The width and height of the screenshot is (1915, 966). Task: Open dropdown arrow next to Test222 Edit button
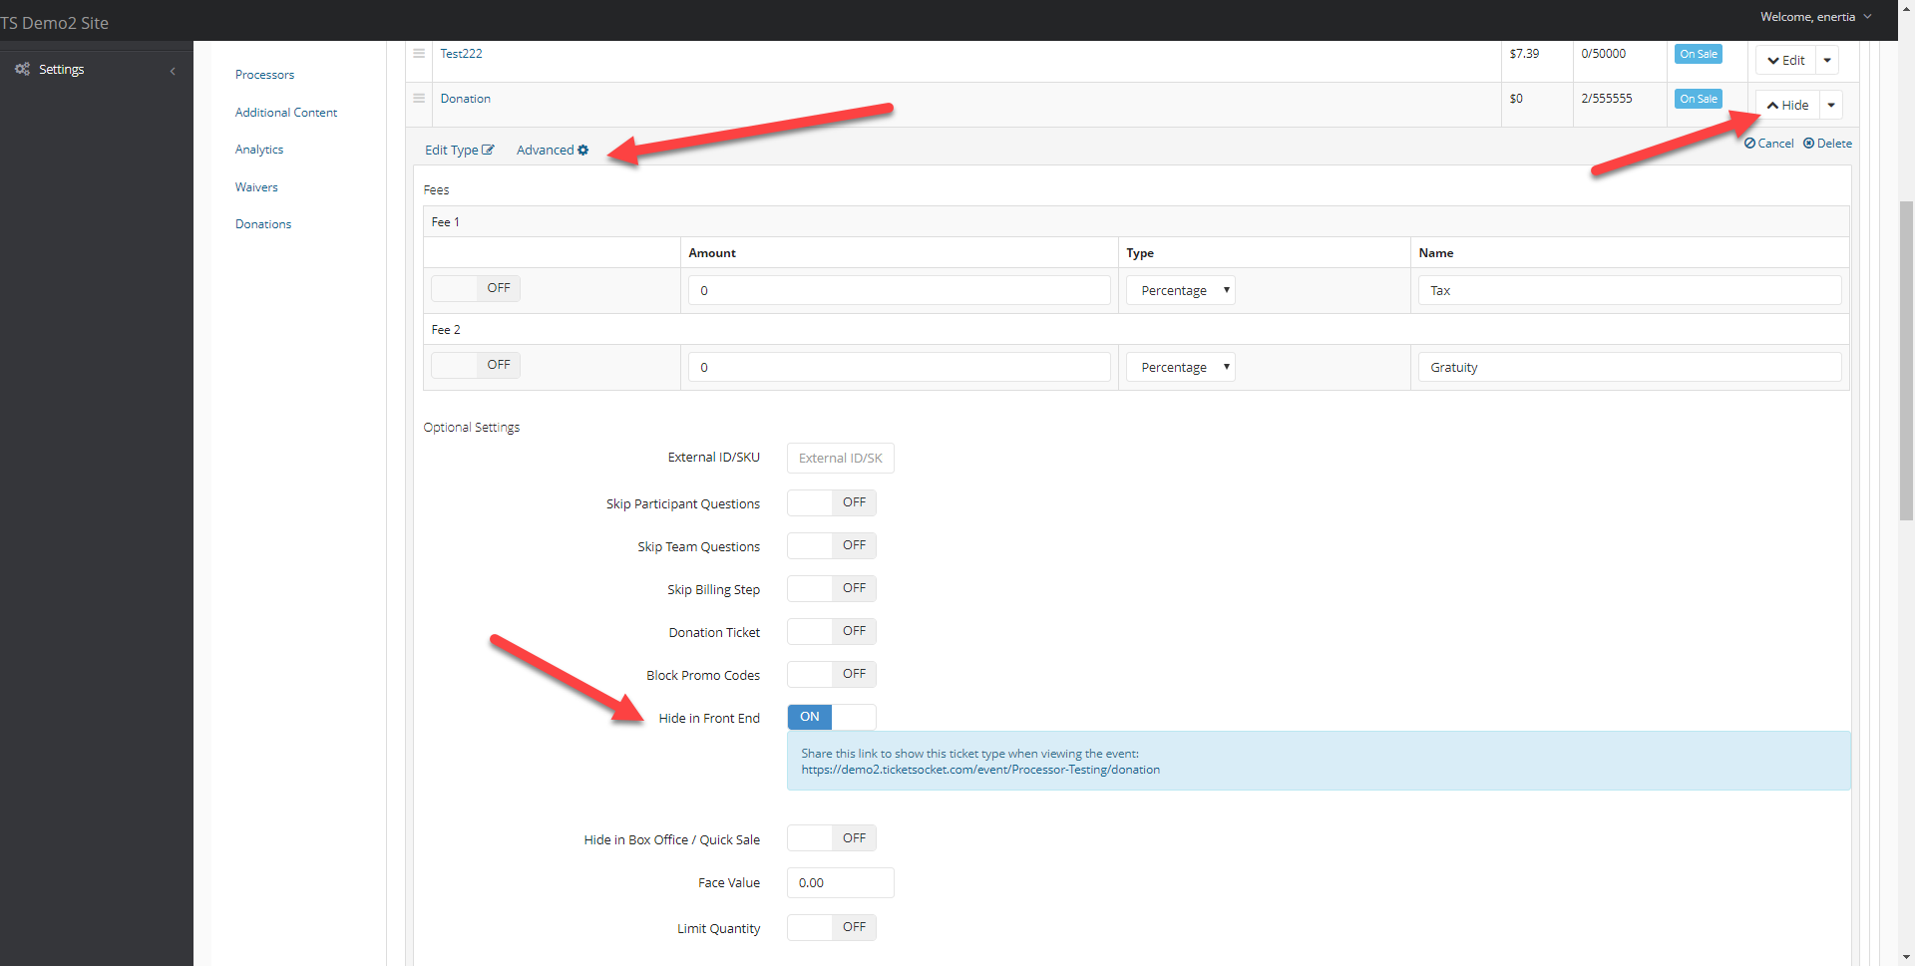click(x=1827, y=60)
